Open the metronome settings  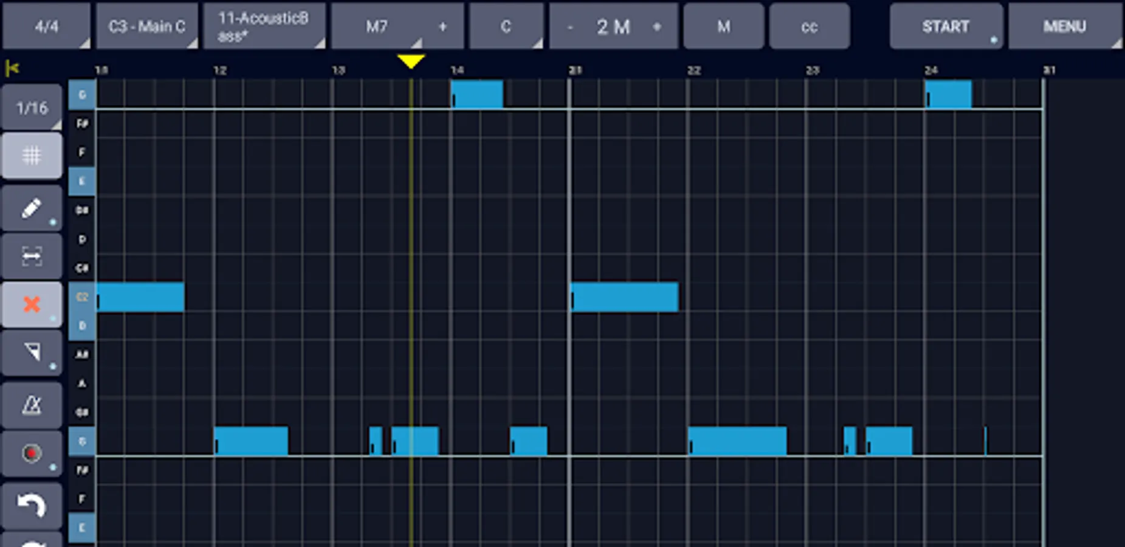tap(31, 403)
